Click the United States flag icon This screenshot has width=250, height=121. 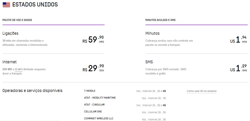[x=6, y=5]
